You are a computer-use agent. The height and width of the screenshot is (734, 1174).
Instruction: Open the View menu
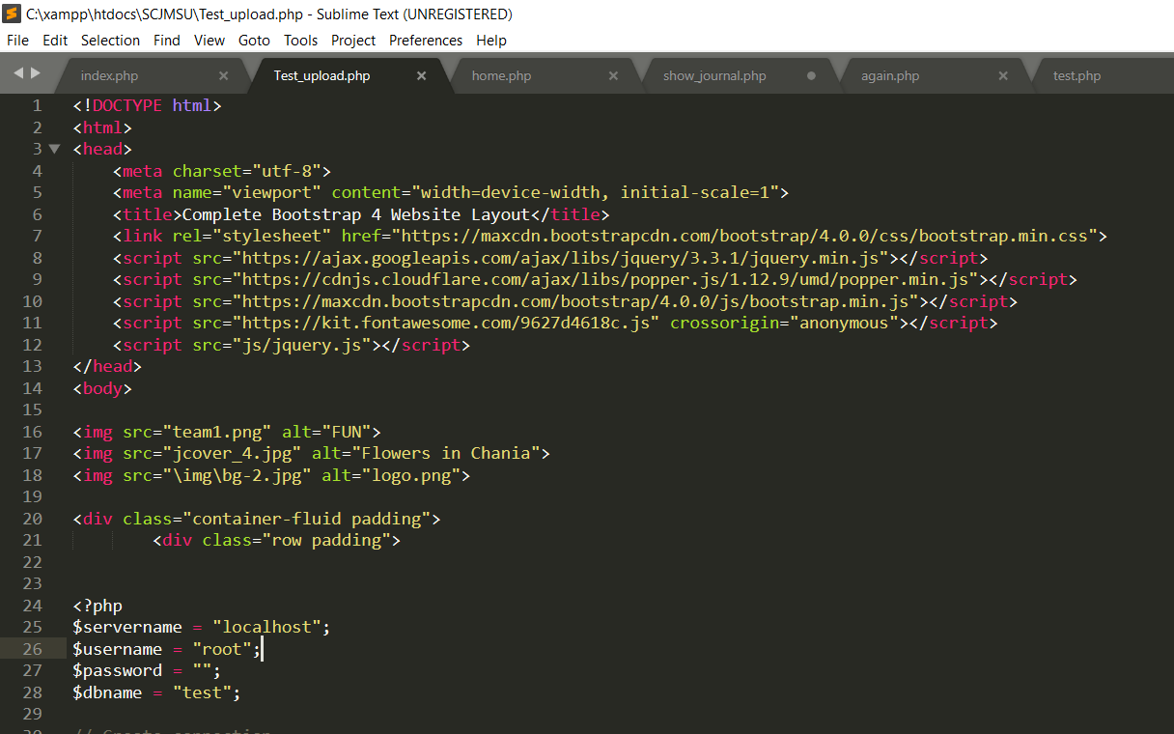tap(210, 41)
